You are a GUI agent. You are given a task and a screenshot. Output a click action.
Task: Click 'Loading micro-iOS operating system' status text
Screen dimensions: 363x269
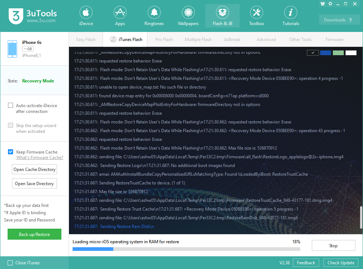click(x=126, y=242)
